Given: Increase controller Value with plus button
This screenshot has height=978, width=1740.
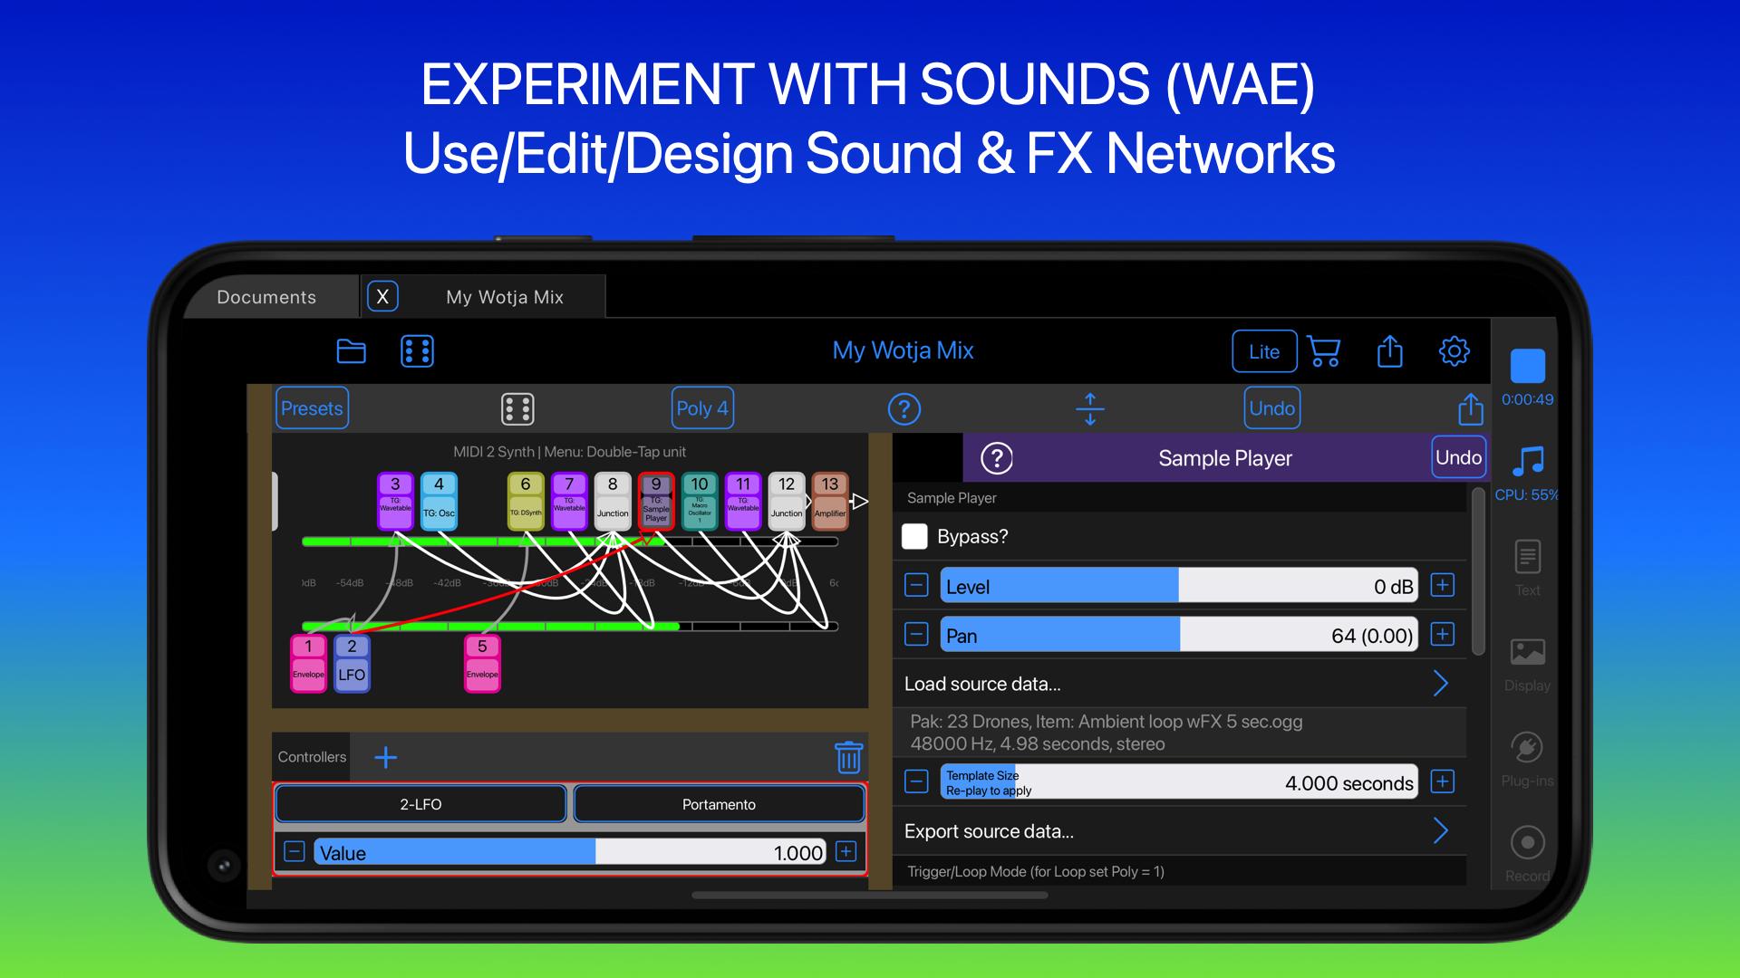Looking at the screenshot, I should pyautogui.click(x=846, y=851).
